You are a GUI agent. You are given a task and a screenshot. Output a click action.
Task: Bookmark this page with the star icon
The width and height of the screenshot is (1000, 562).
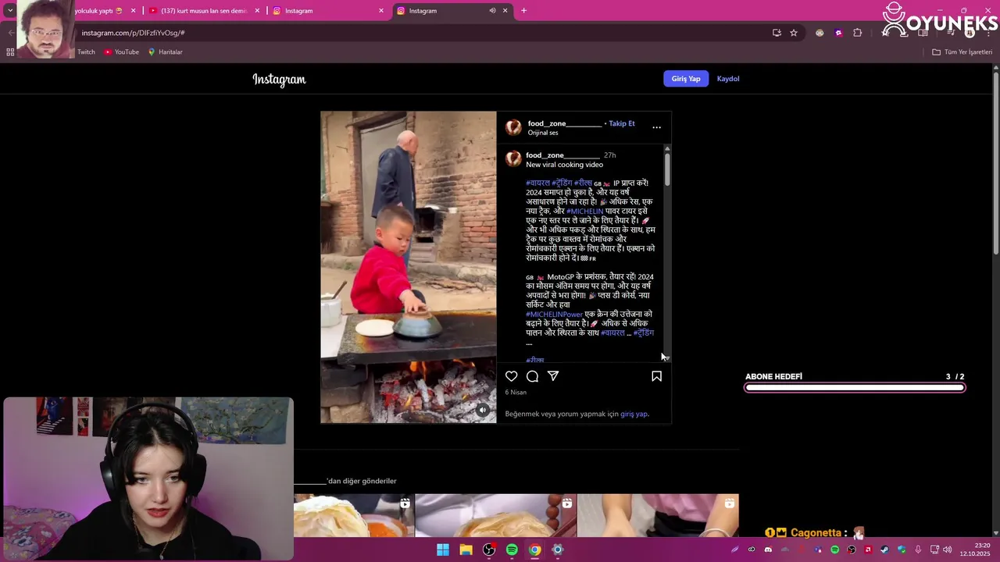794,33
